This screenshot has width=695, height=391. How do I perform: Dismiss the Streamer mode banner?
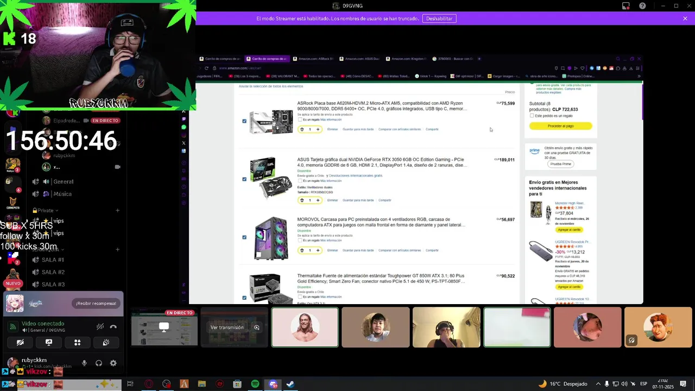[685, 18]
